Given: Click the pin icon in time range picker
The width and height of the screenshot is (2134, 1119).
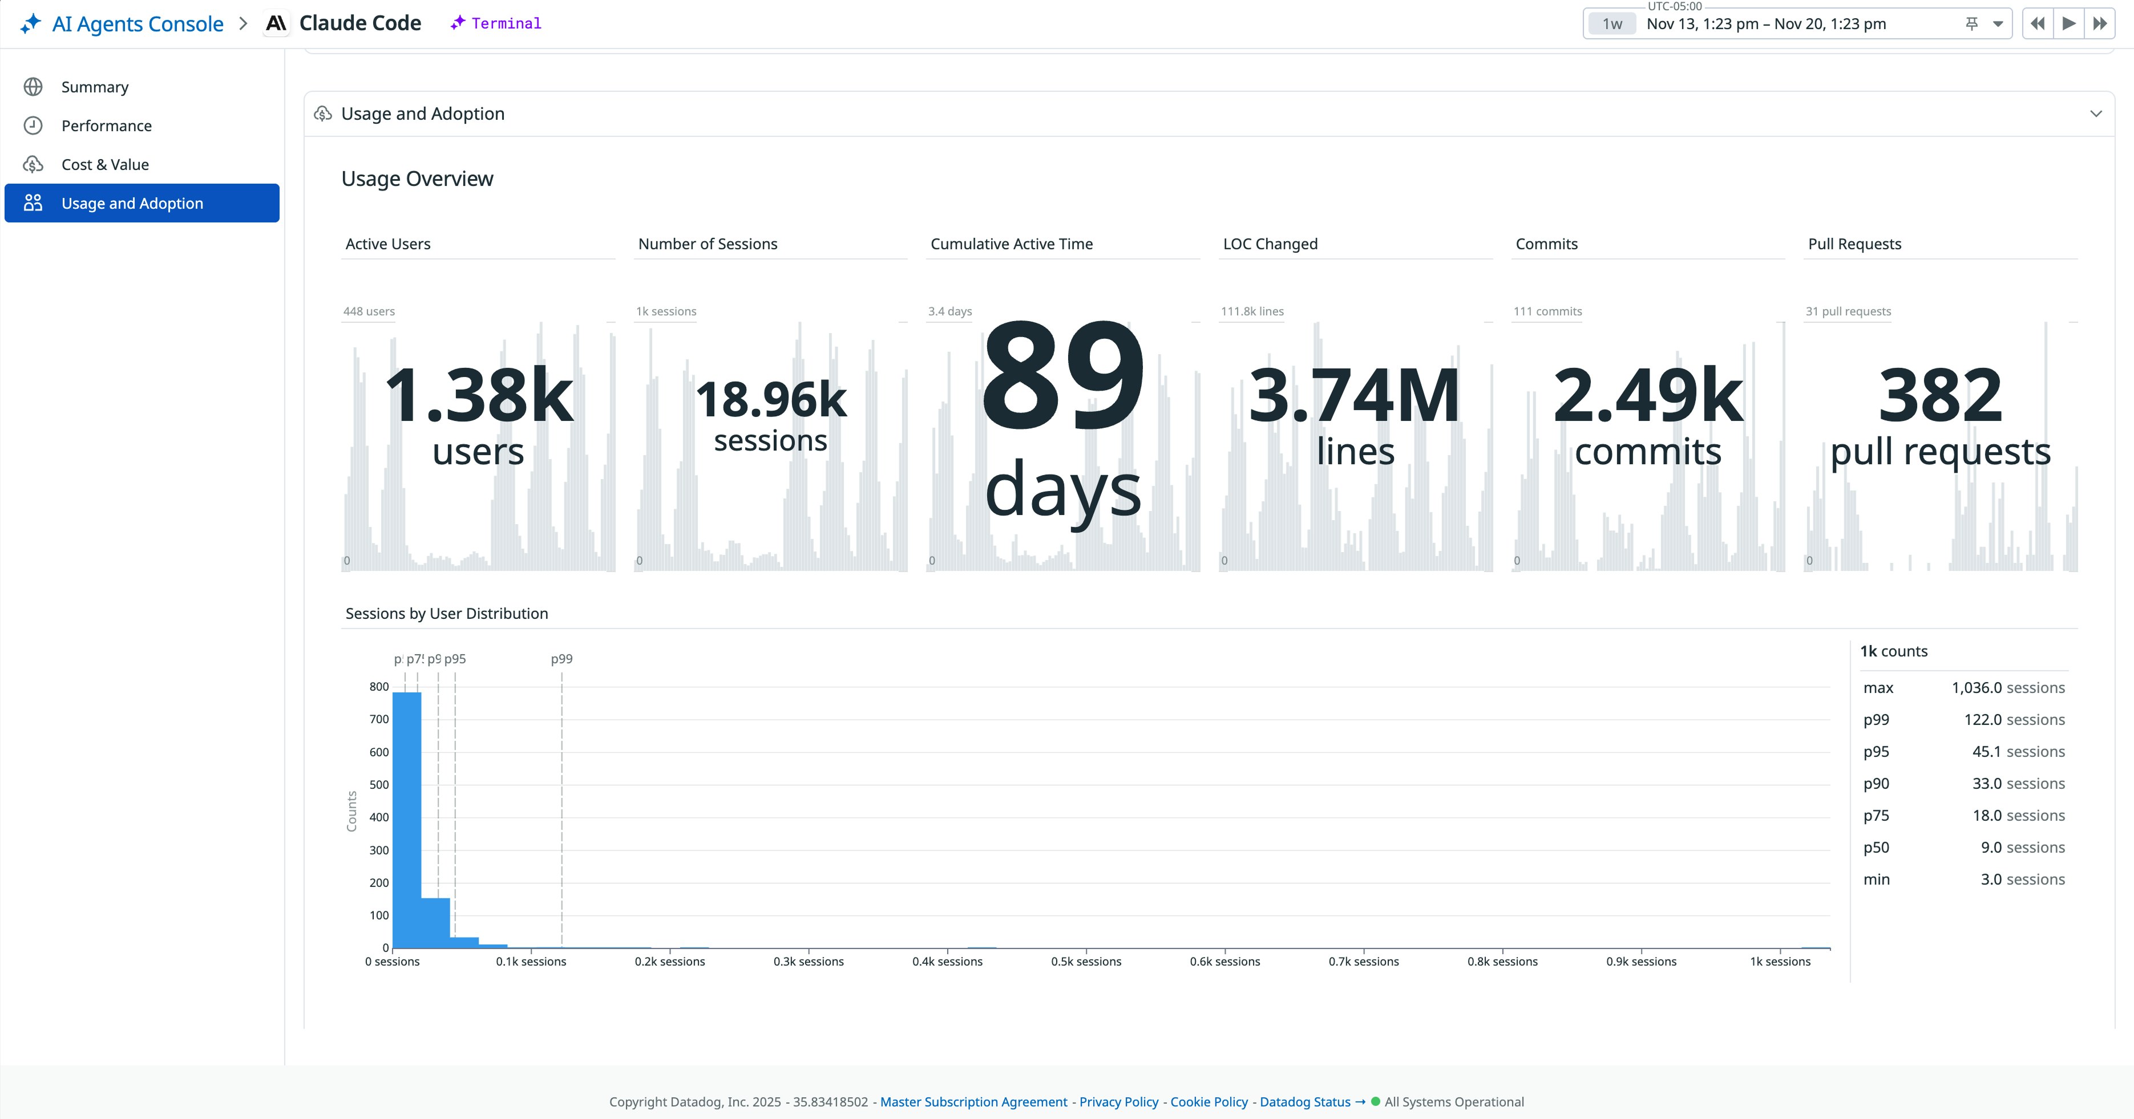Looking at the screenshot, I should 1971,23.
